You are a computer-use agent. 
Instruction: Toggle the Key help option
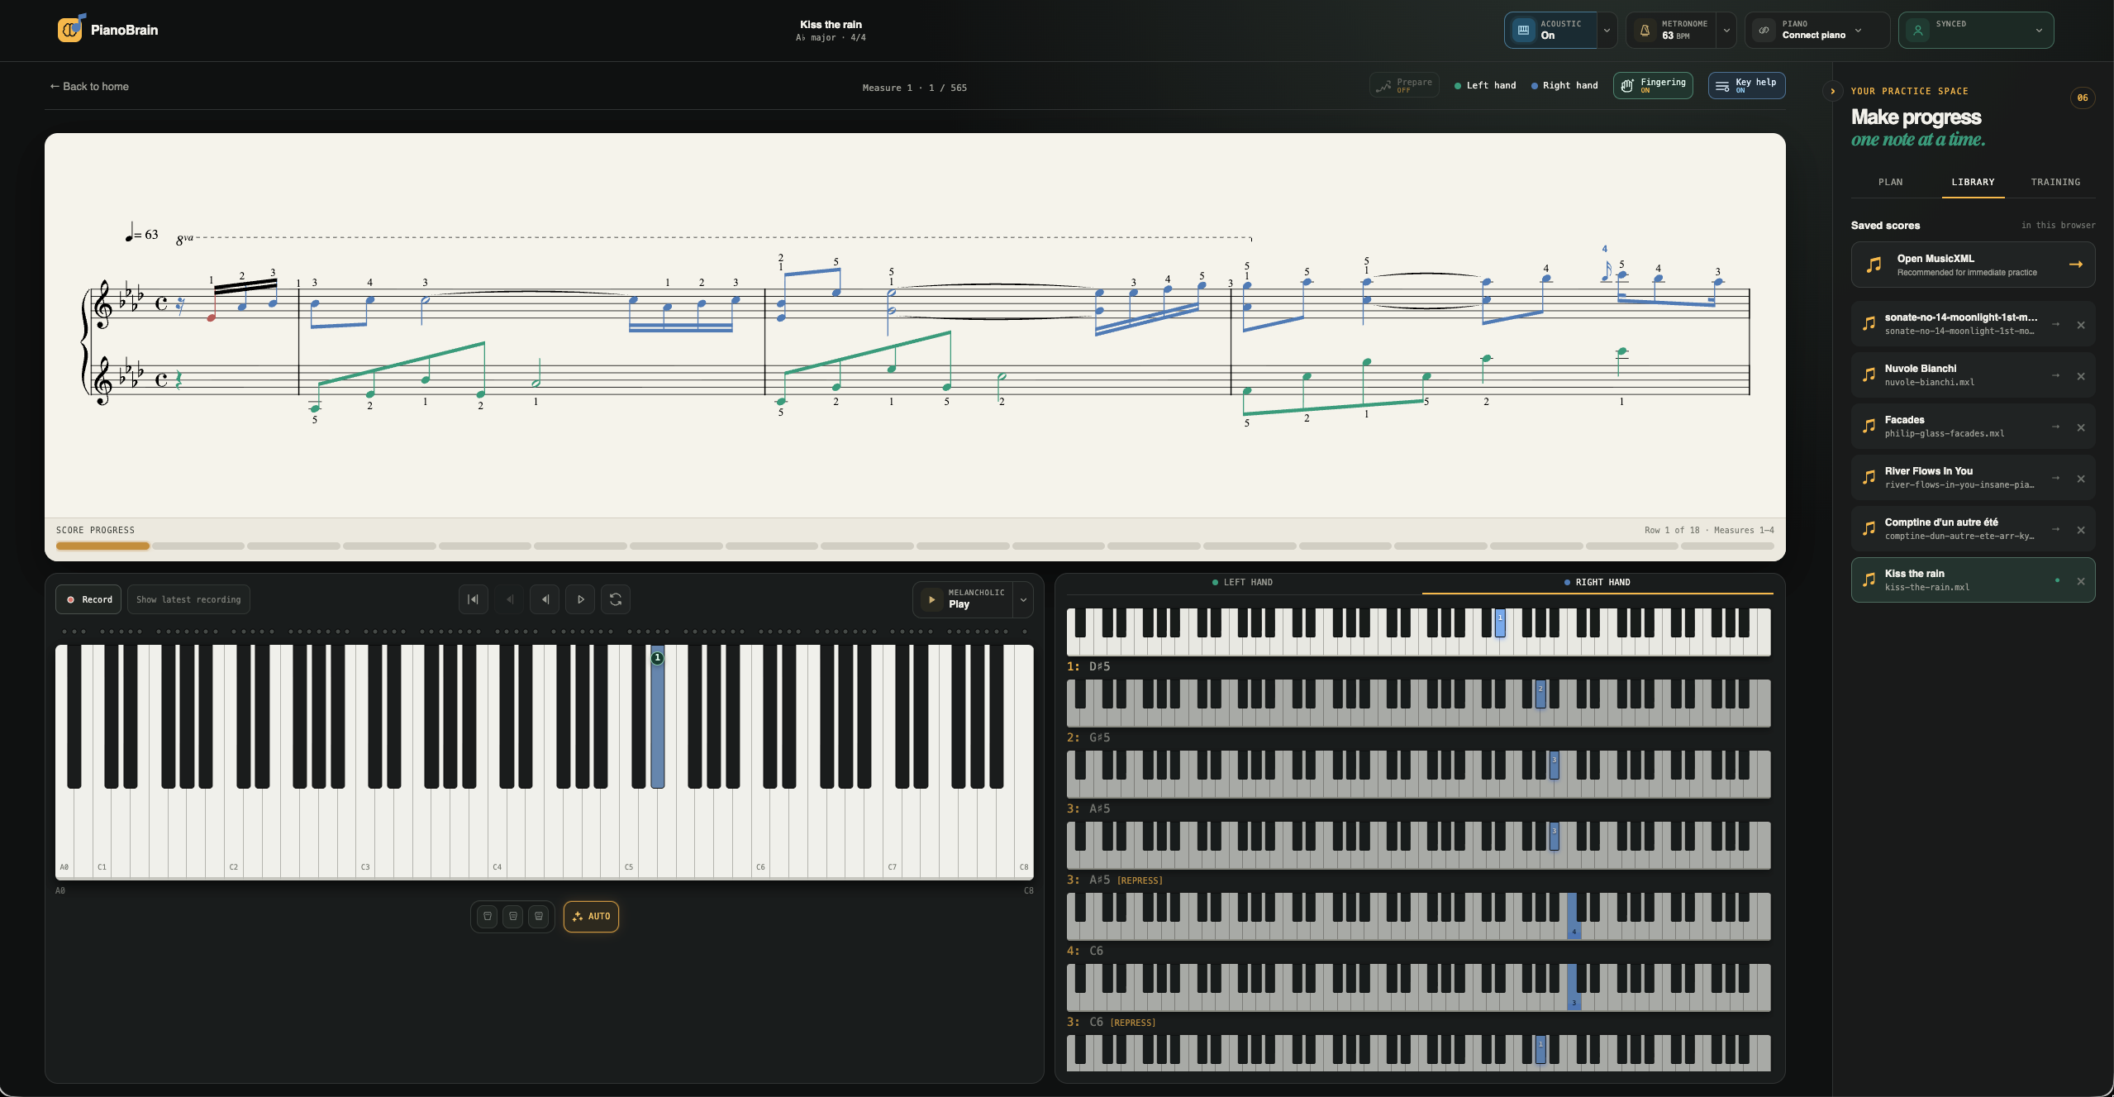(1746, 85)
